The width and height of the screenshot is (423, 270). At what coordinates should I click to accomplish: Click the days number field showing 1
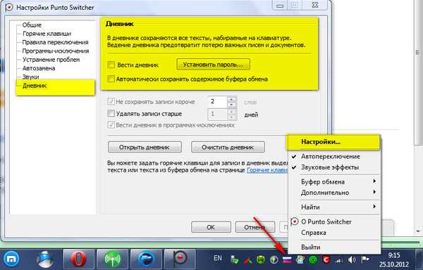coord(218,114)
